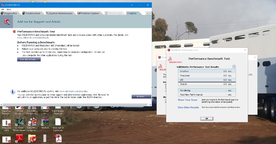The width and height of the screenshot is (276, 144).
Task: Click the Rendering result row
Action: 207,90
